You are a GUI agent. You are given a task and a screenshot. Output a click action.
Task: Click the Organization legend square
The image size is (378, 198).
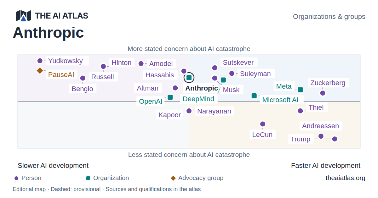88,178
